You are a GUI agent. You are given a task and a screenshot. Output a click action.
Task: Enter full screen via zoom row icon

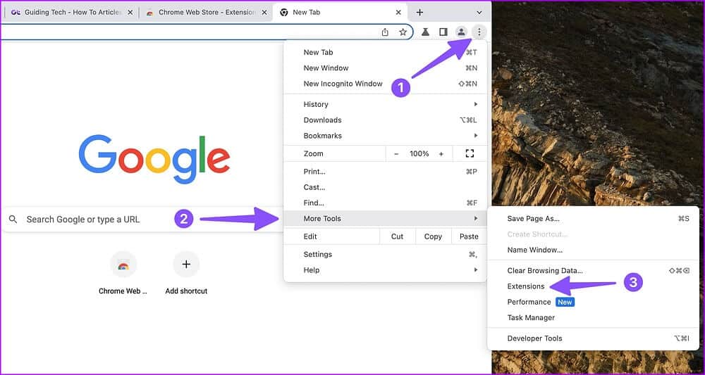pos(470,154)
